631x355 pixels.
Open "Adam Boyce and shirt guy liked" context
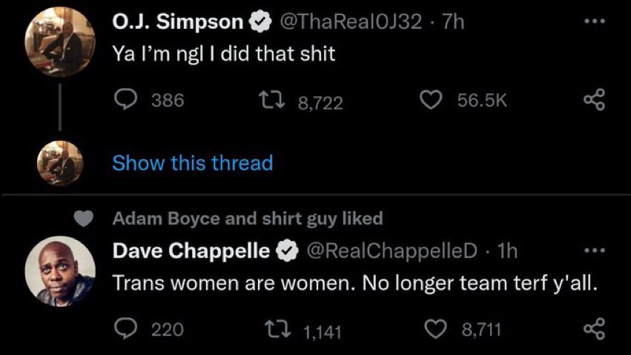[247, 219]
